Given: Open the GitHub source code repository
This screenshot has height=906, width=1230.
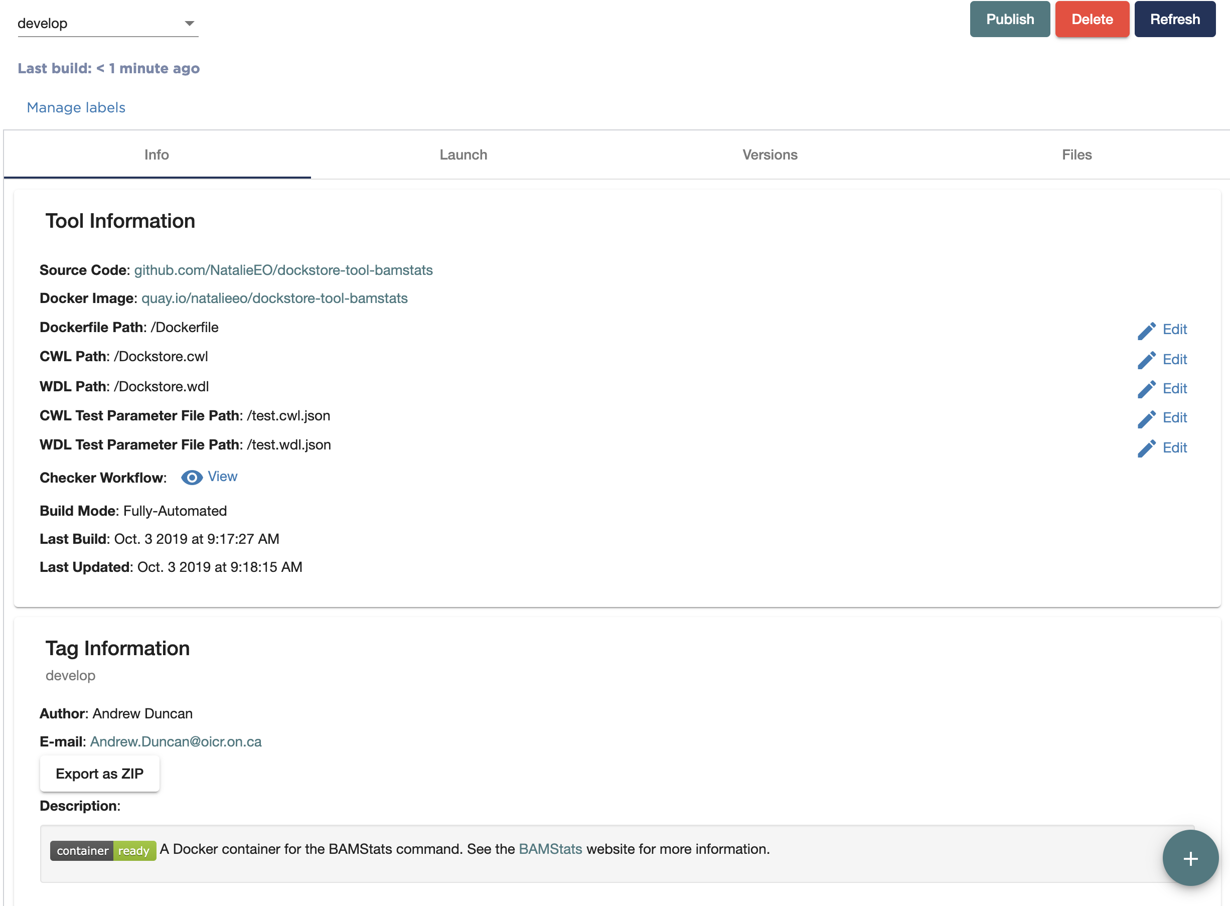Looking at the screenshot, I should (x=283, y=270).
